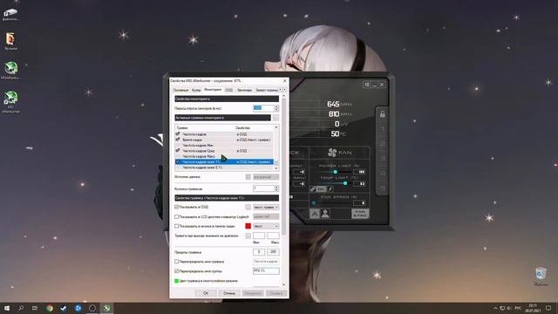Toggle override group name checkbox
This screenshot has width=558, height=314.
click(x=176, y=271)
